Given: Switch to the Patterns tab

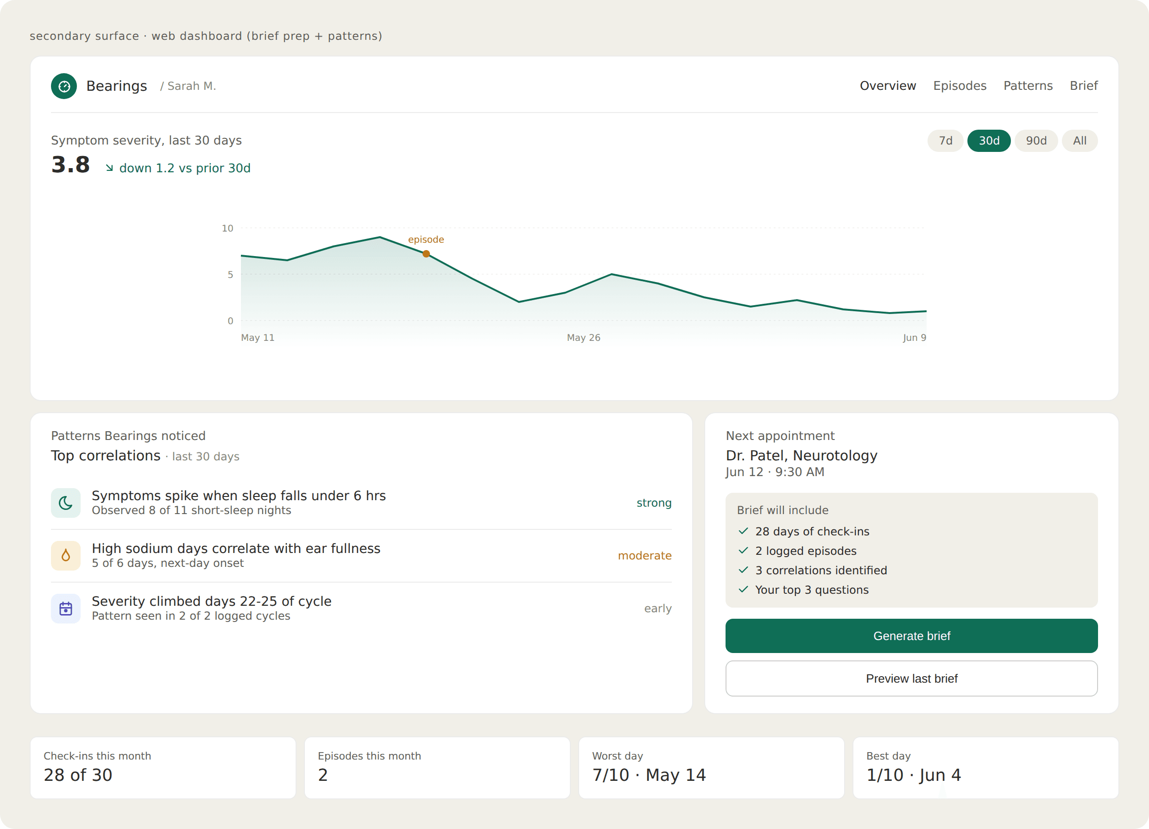Looking at the screenshot, I should click(x=1028, y=86).
